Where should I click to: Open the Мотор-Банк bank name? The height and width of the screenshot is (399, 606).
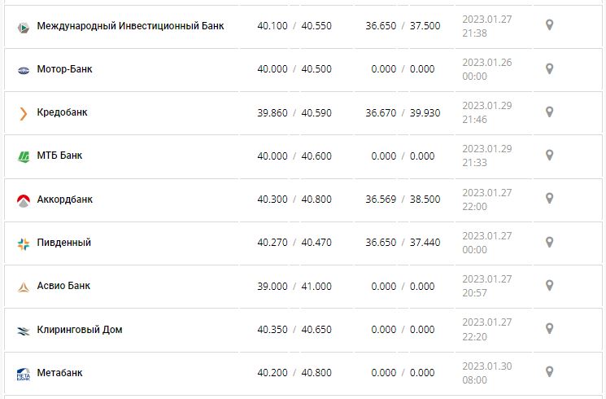(x=64, y=69)
